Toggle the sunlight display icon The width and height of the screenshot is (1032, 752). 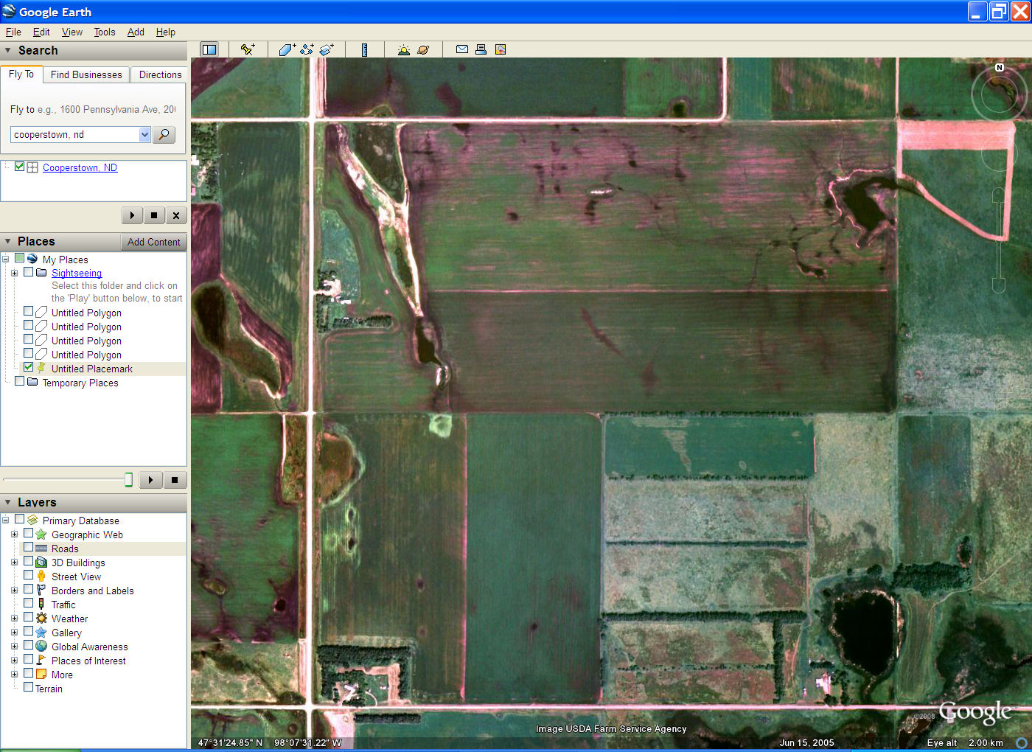(403, 49)
